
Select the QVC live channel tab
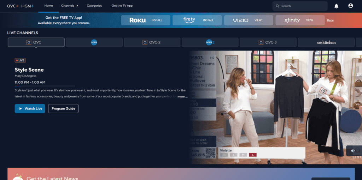point(36,42)
